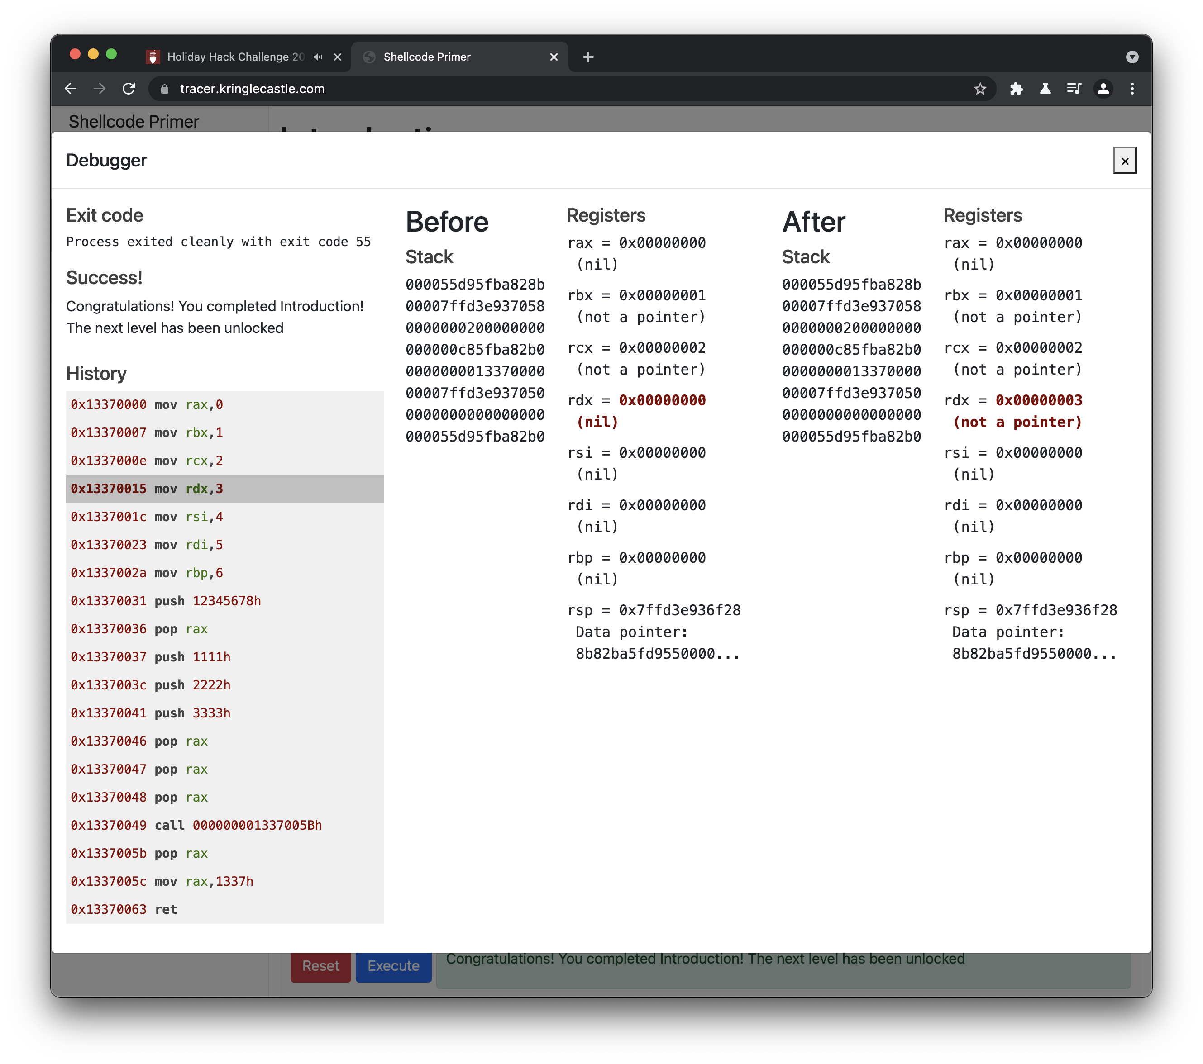Select pop rax at 0x13370036

[x=225, y=629]
